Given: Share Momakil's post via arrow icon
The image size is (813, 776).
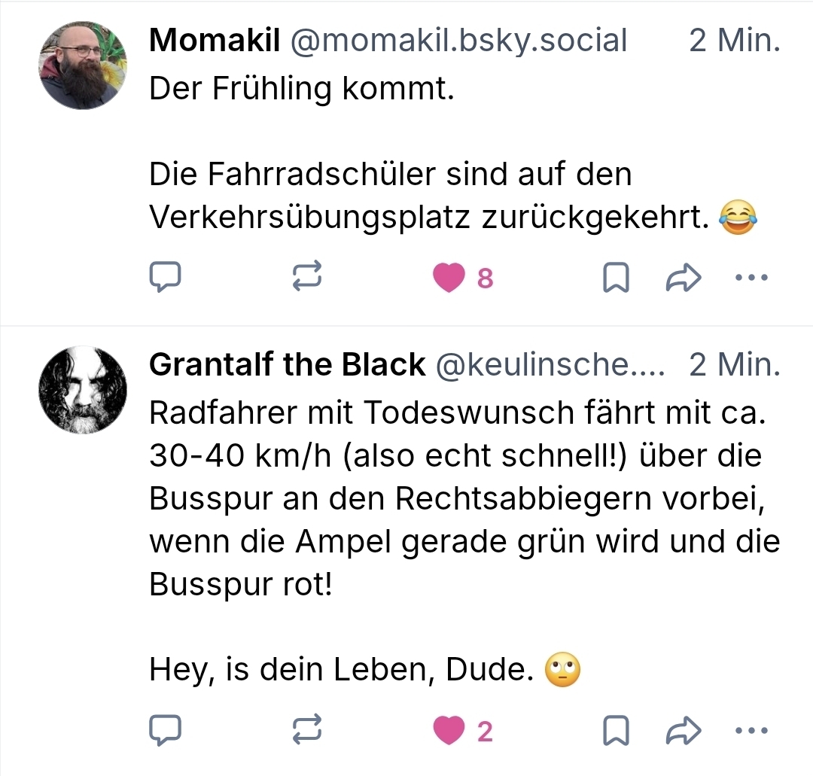Looking at the screenshot, I should click(684, 278).
